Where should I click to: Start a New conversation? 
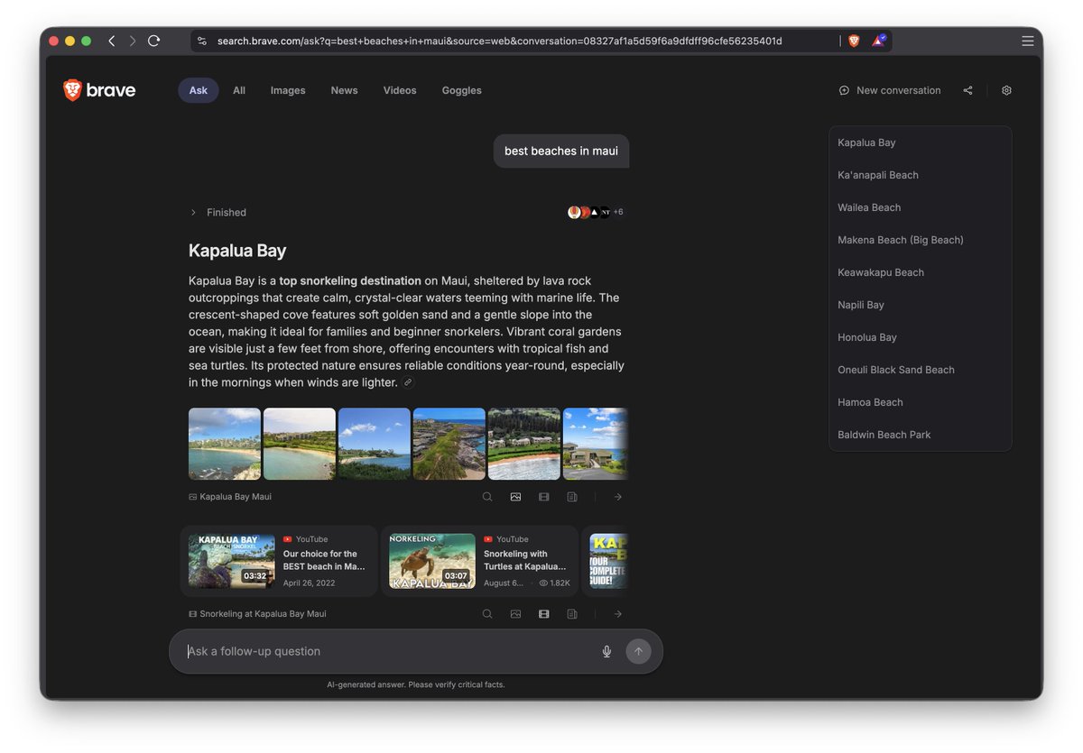tap(890, 90)
